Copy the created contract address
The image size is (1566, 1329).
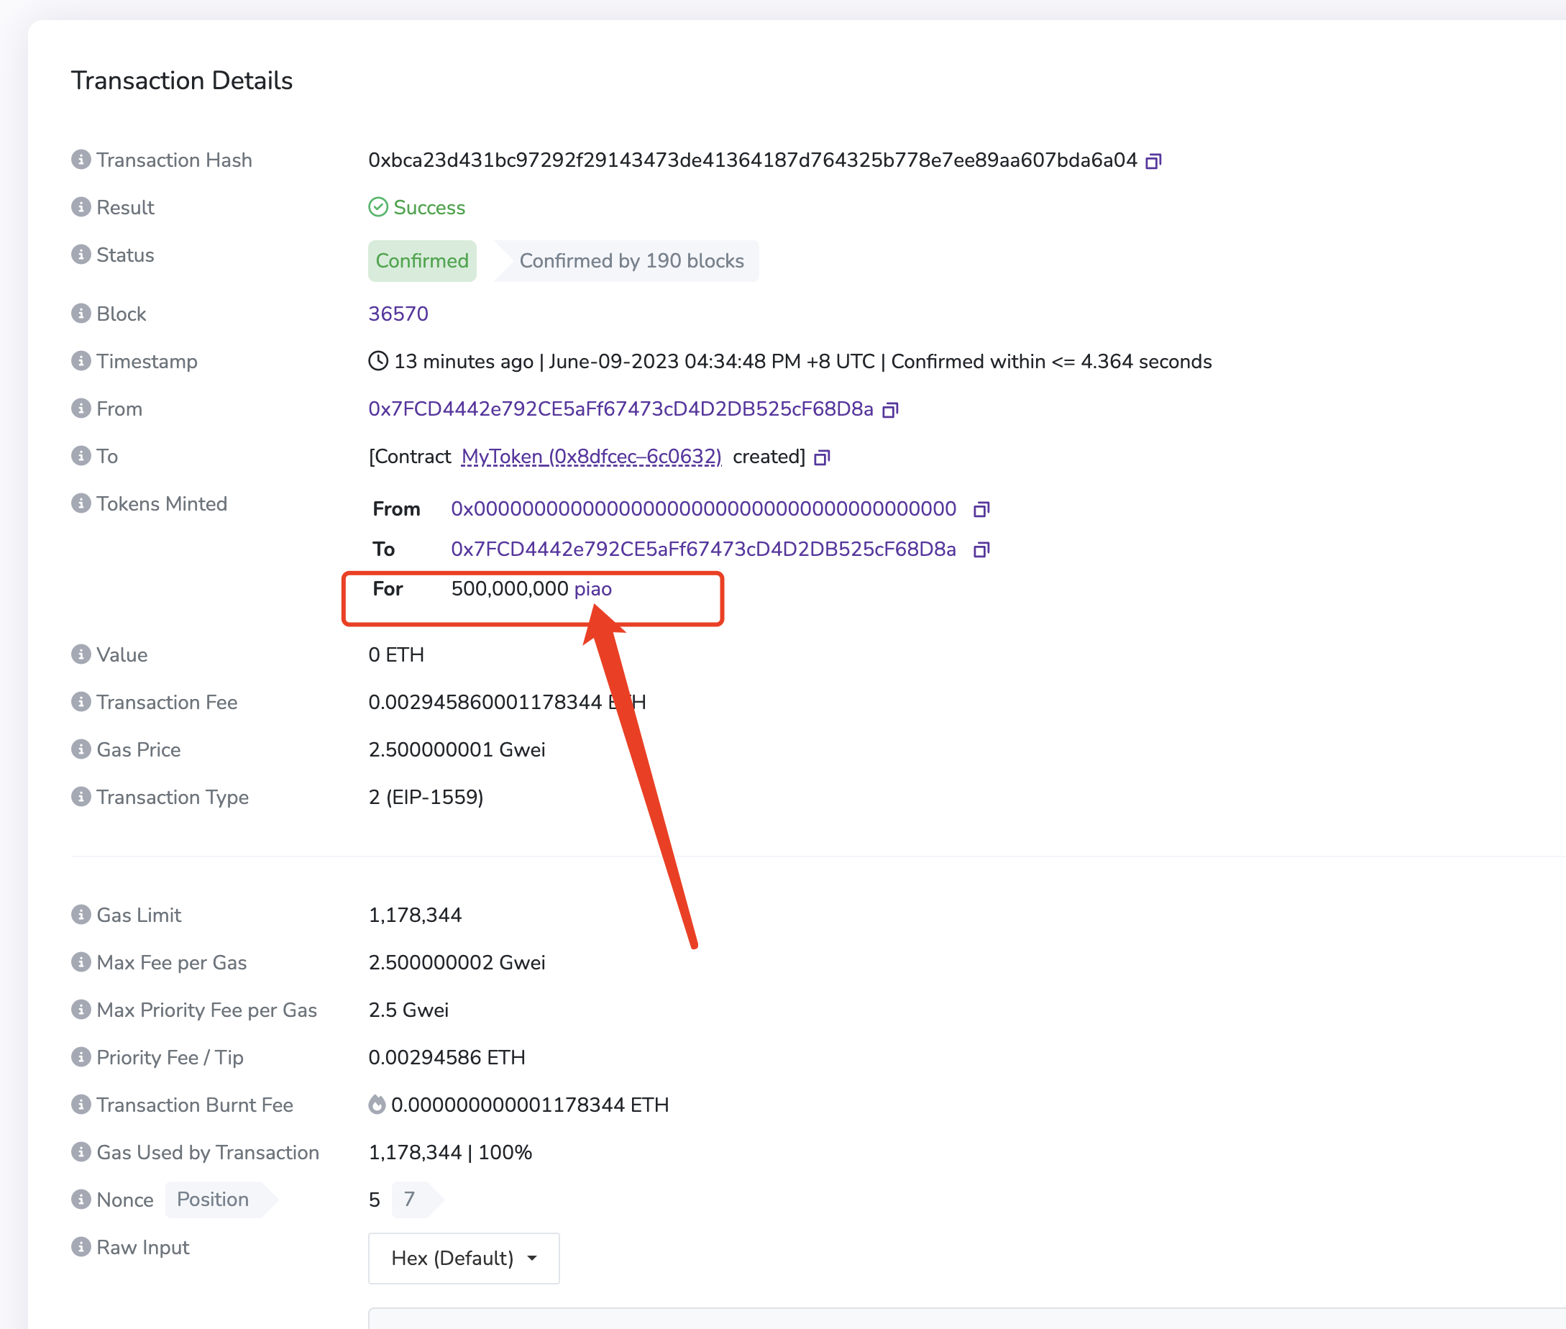coord(822,457)
